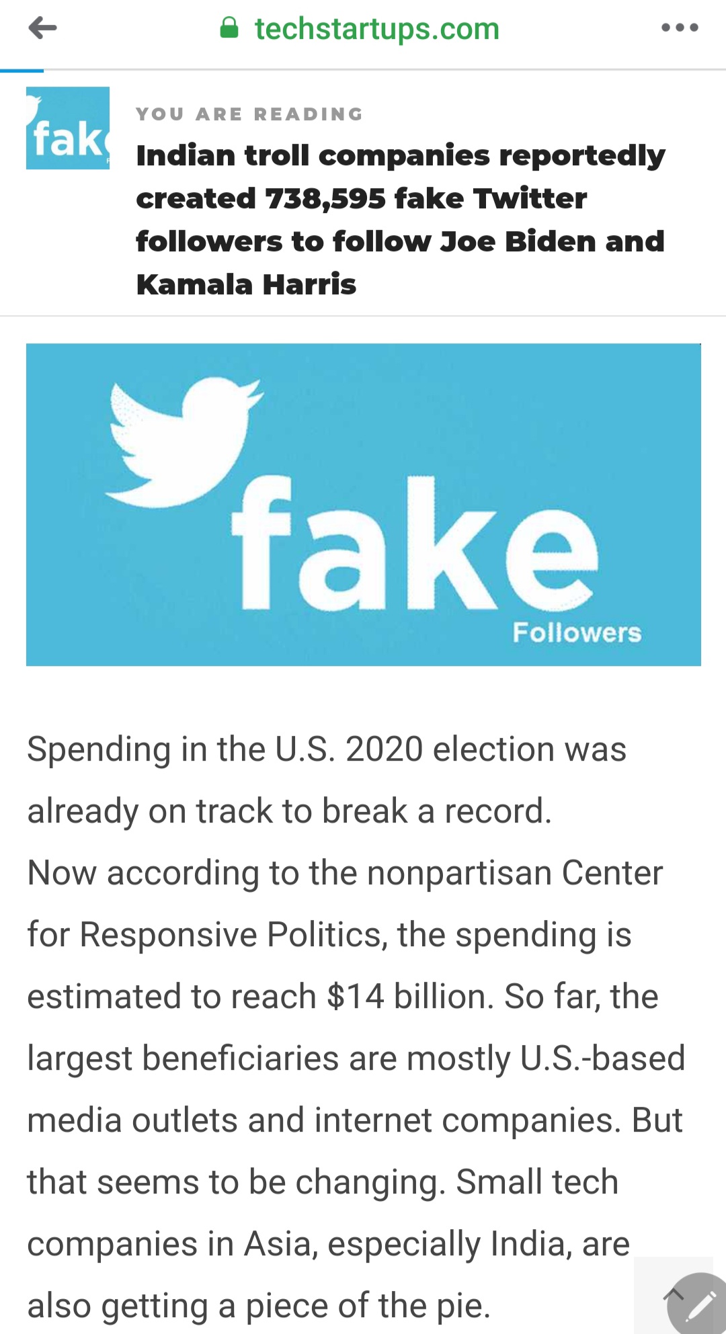Select the techstartups.com address text
This screenshot has height=1334, width=726.
[376, 29]
